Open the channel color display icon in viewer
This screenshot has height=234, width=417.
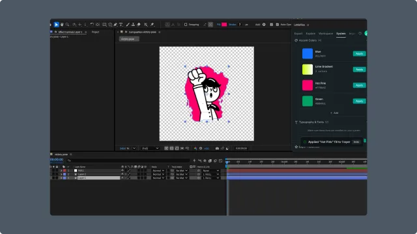pyautogui.click(x=195, y=148)
